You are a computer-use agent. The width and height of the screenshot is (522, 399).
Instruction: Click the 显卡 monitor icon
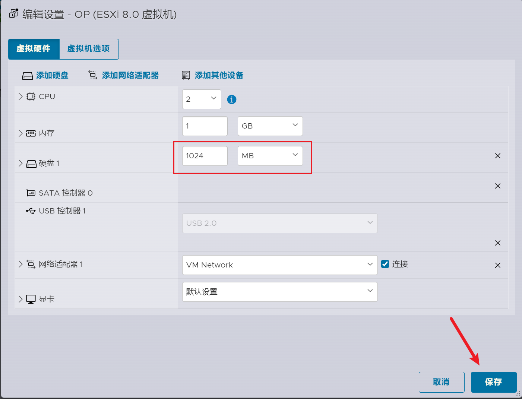pos(31,300)
